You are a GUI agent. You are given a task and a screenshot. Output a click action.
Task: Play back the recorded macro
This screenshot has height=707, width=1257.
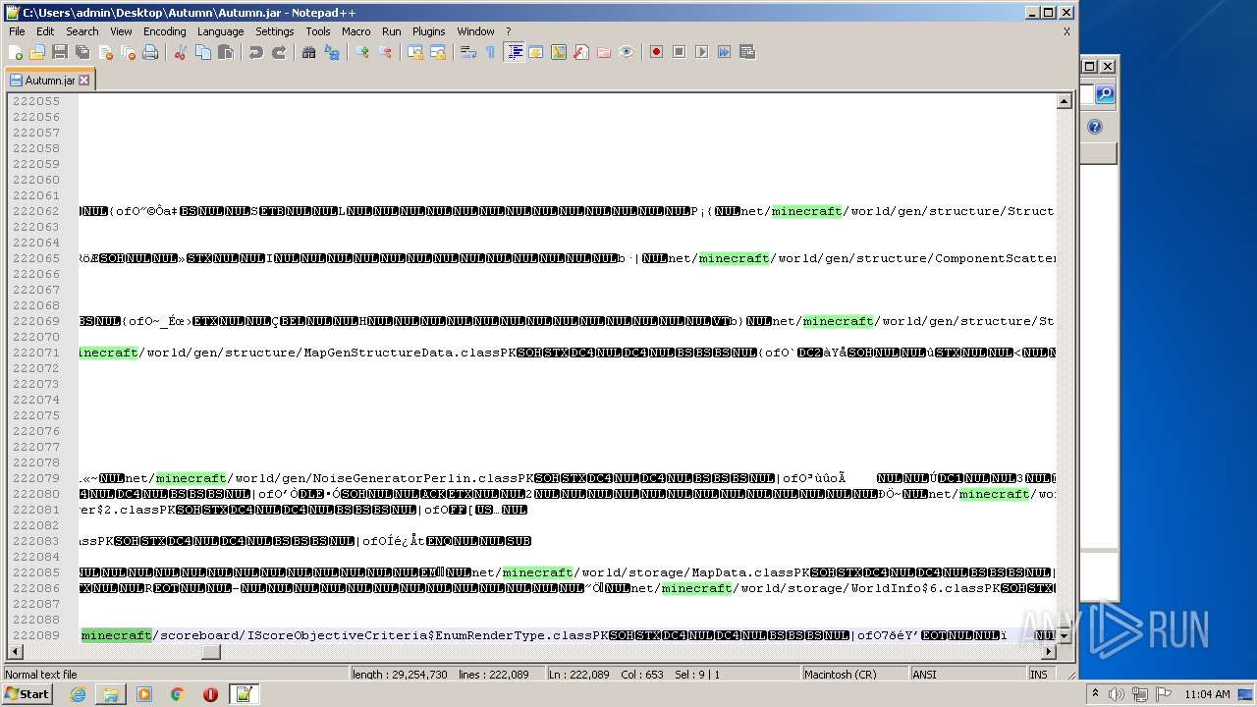[x=702, y=52]
